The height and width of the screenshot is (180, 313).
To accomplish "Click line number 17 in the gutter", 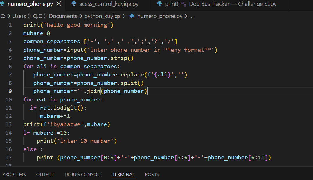I will [x=8, y=158].
